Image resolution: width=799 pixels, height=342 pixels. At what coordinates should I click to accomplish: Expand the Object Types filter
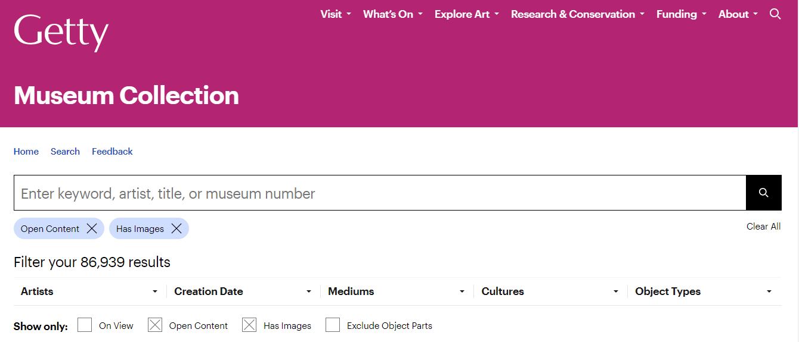pyautogui.click(x=704, y=291)
